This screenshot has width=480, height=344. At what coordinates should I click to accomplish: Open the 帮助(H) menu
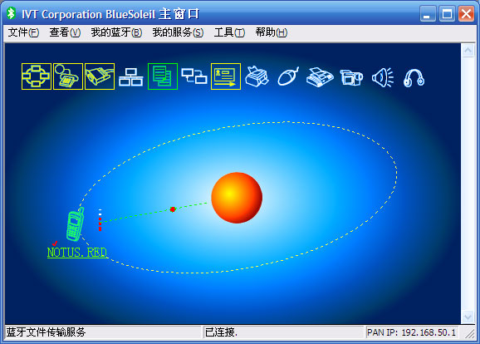coord(272,32)
